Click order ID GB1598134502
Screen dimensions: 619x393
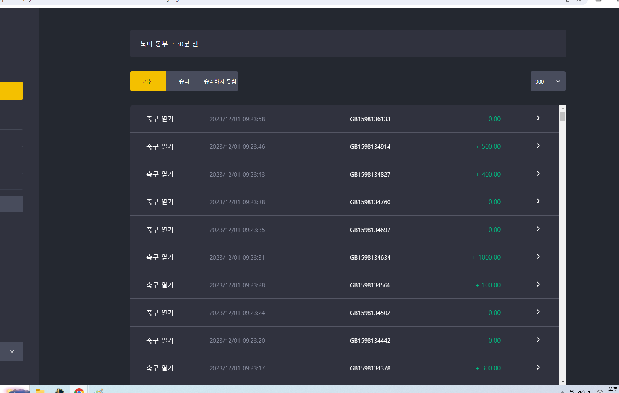click(x=370, y=313)
